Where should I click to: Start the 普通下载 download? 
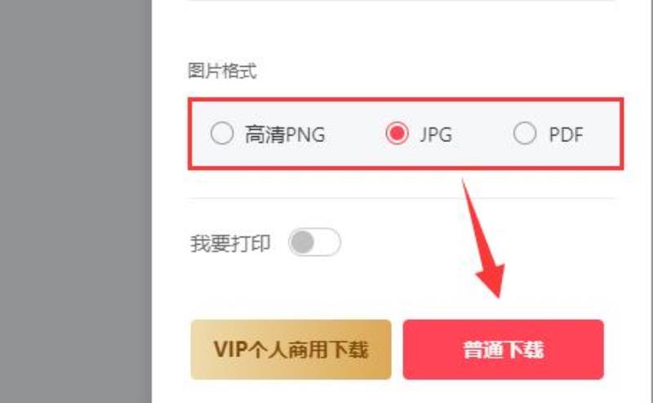(503, 349)
